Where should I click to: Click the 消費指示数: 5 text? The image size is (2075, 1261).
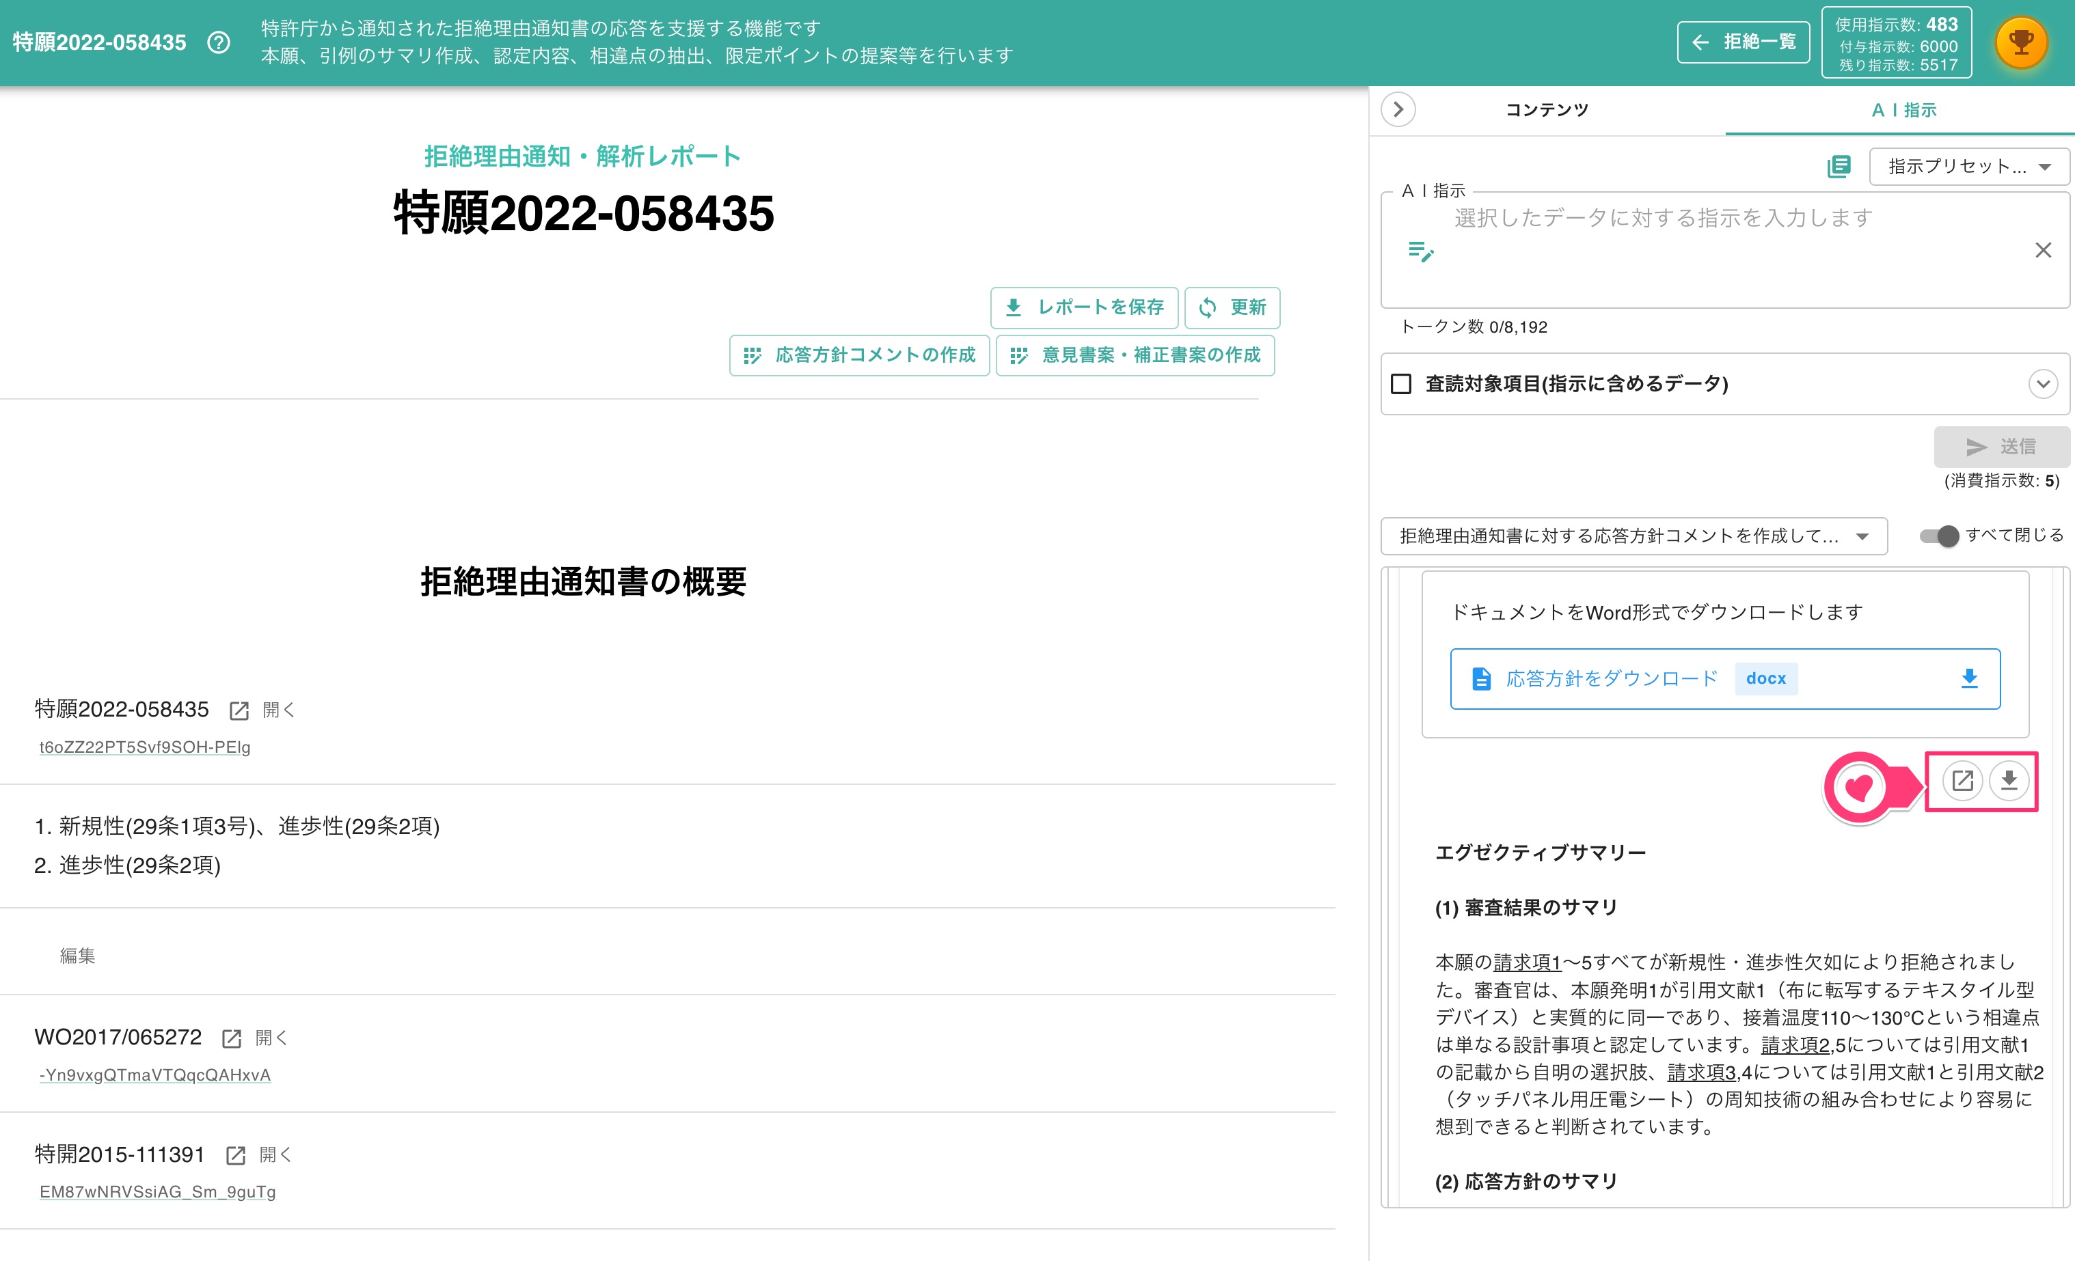coord(2002,481)
